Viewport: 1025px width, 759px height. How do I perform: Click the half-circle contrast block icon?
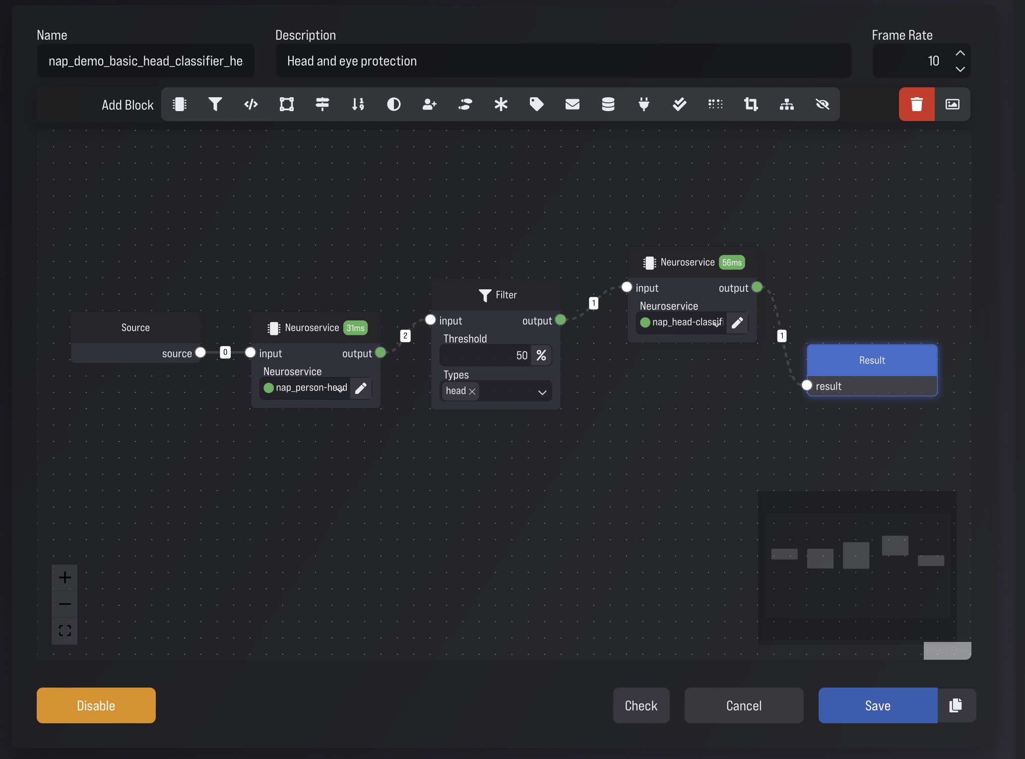click(x=394, y=104)
